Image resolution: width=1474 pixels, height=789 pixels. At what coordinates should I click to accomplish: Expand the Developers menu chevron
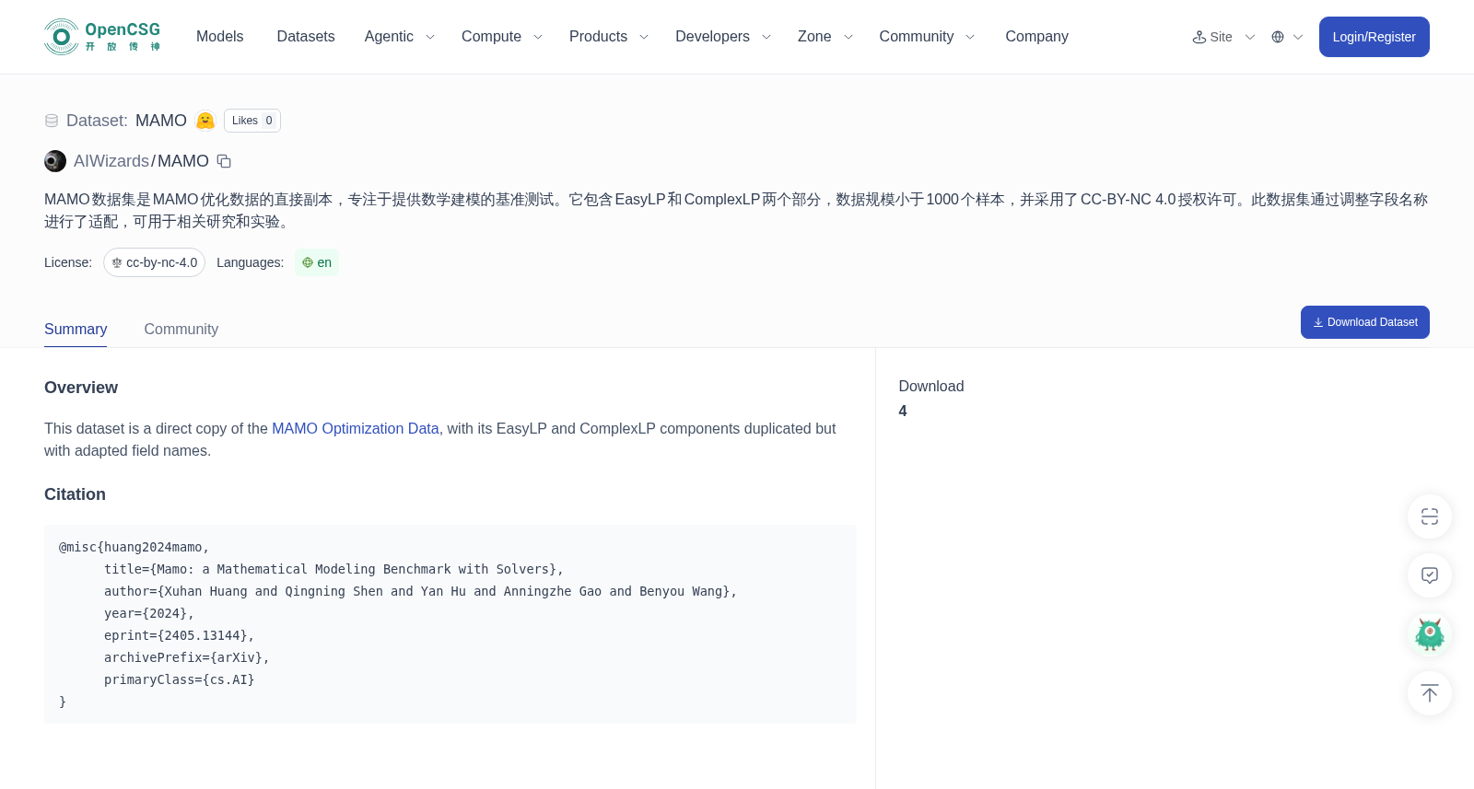click(x=766, y=37)
